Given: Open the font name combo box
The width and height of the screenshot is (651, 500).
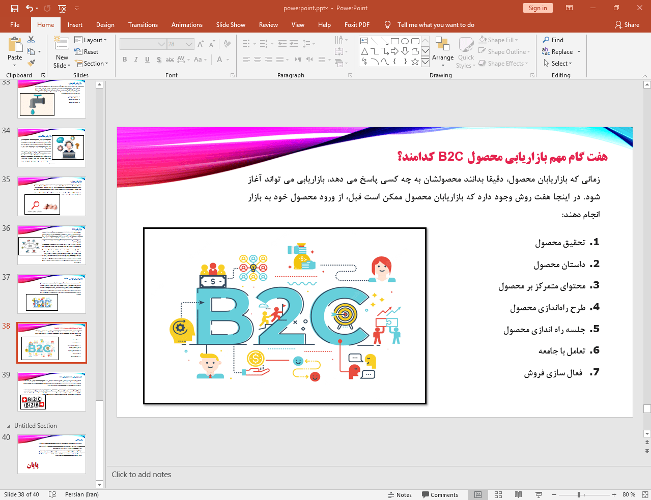Looking at the screenshot, I should click(x=143, y=44).
